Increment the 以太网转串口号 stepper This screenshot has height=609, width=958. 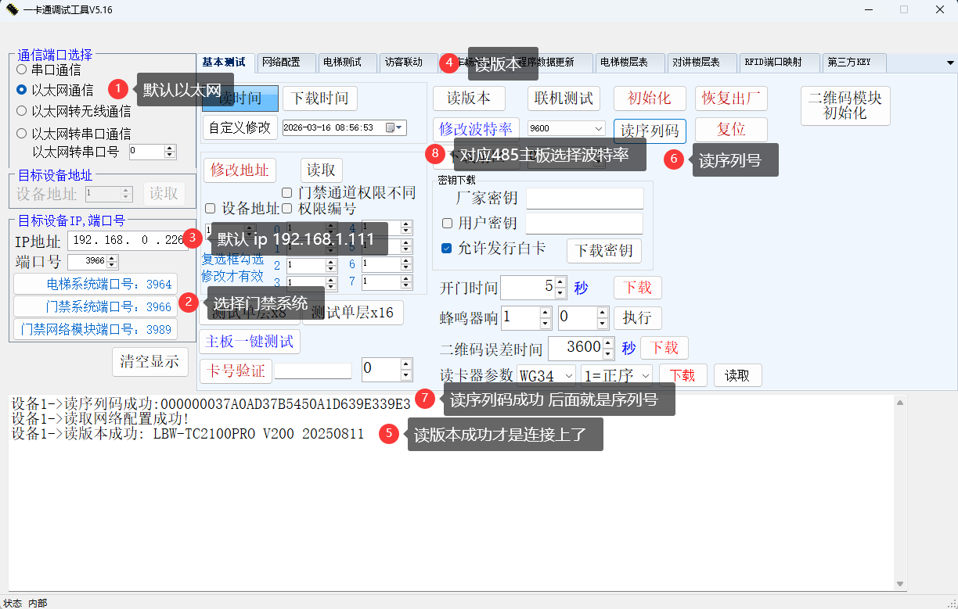click(170, 148)
